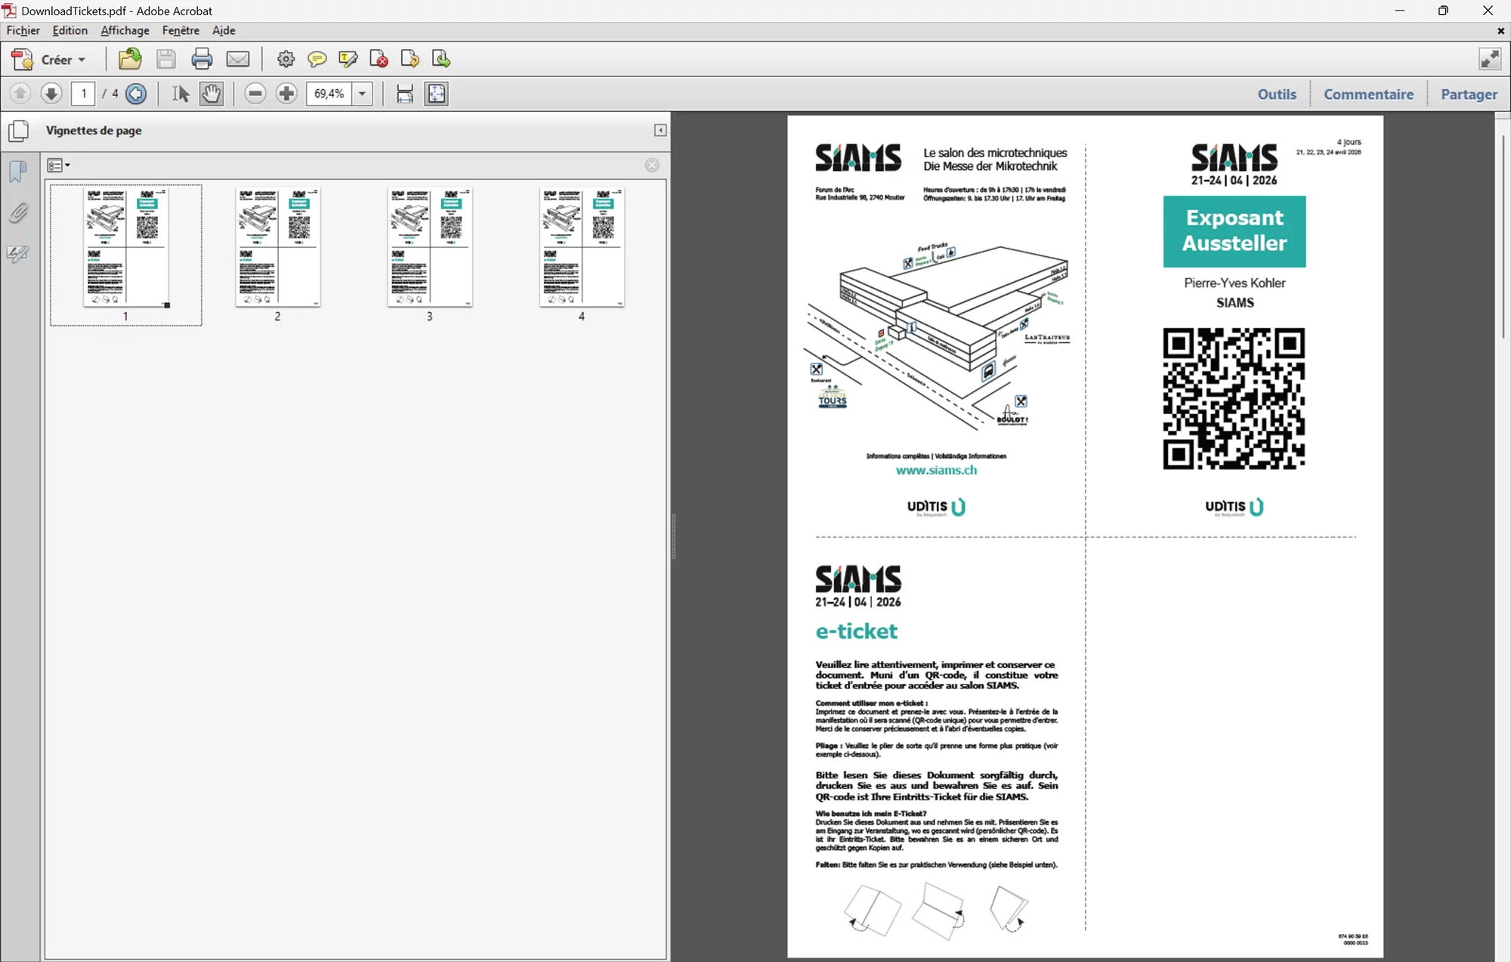The width and height of the screenshot is (1511, 962).
Task: Select the page 3 thumbnail
Action: (429, 248)
